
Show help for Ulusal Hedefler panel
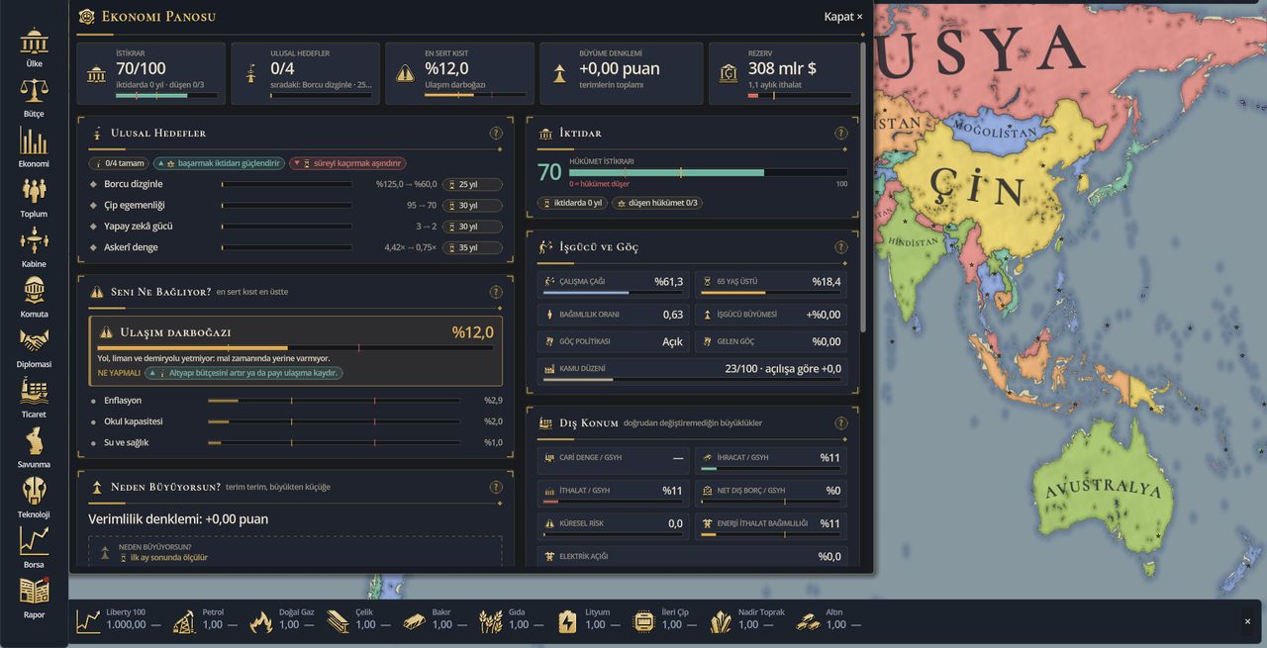496,133
